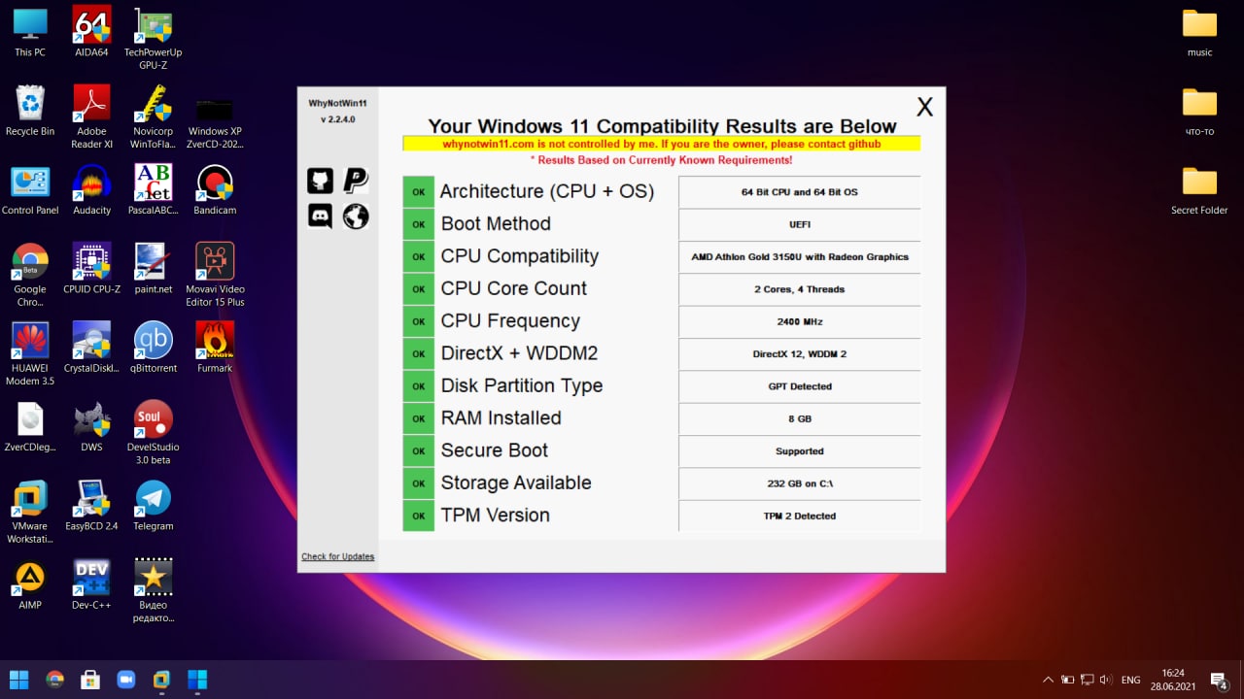Screen dimensions: 1244x699
Task: Select the AIDA64 desktop icon
Action: (91, 32)
